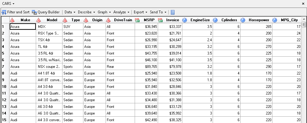This screenshot has height=123, width=307.
Task: Click the NSX coupe model cell
Action: click(49, 66)
